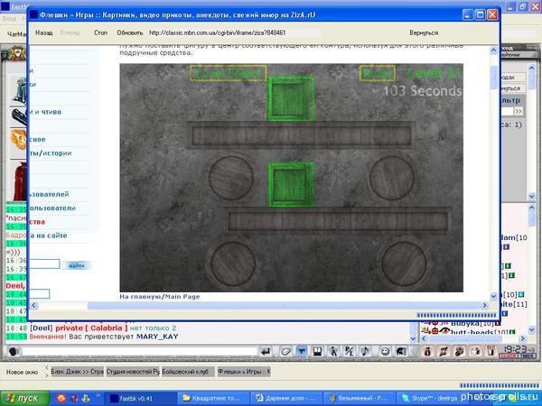This screenshot has height=406, width=542.
Task: Click the eraser icon in the chat toolbar
Action: pos(285,352)
